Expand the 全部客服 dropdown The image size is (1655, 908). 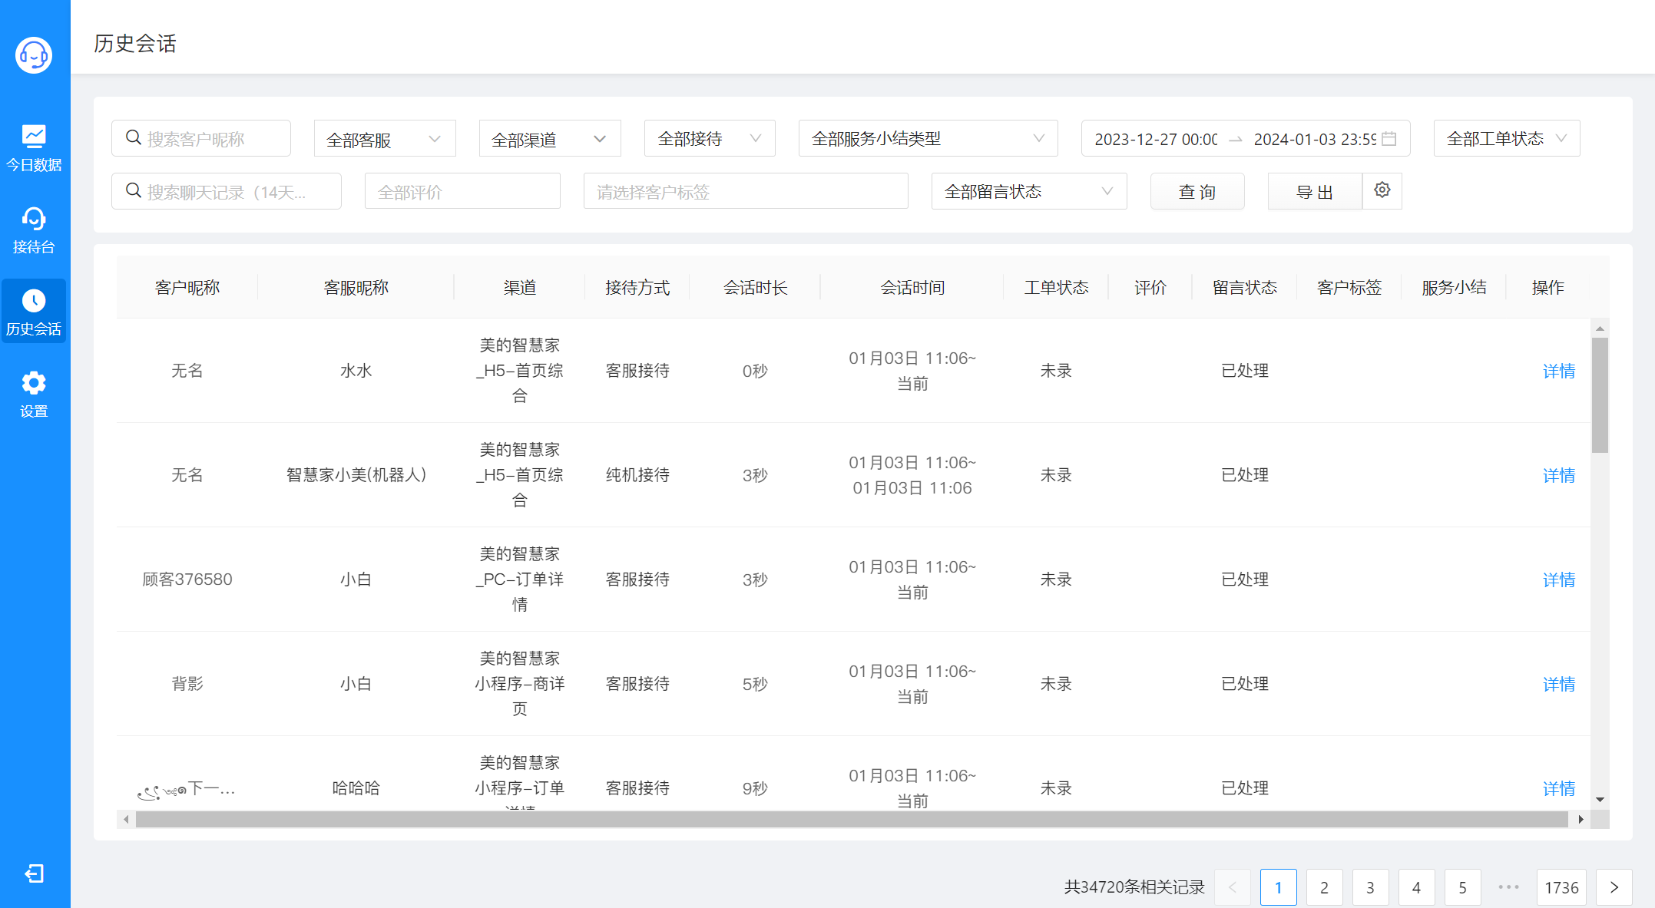click(x=385, y=139)
